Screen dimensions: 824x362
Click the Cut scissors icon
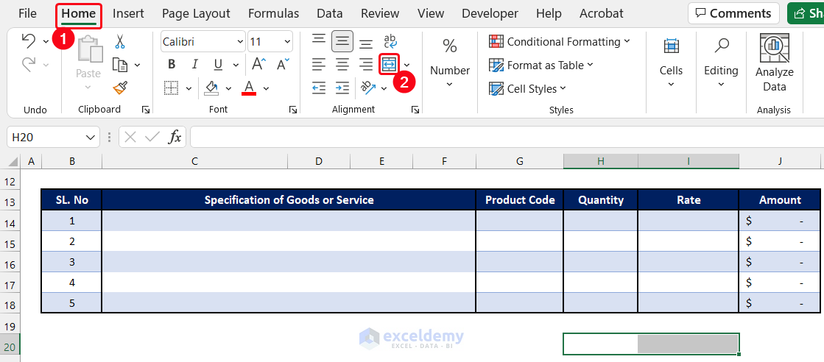pyautogui.click(x=120, y=42)
